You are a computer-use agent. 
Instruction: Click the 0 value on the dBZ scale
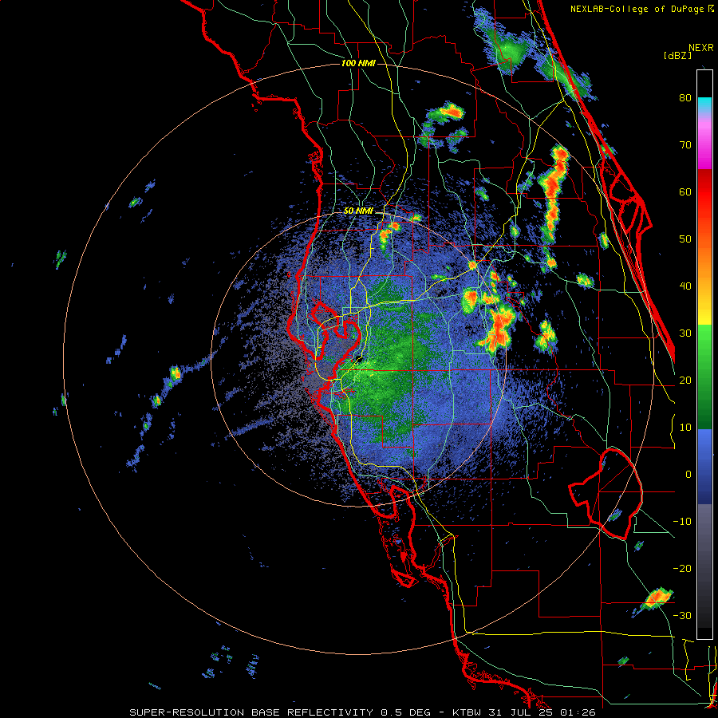click(688, 475)
